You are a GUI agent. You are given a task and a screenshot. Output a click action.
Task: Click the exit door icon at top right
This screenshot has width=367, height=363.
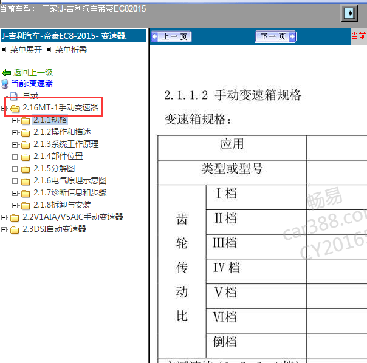[x=349, y=13]
